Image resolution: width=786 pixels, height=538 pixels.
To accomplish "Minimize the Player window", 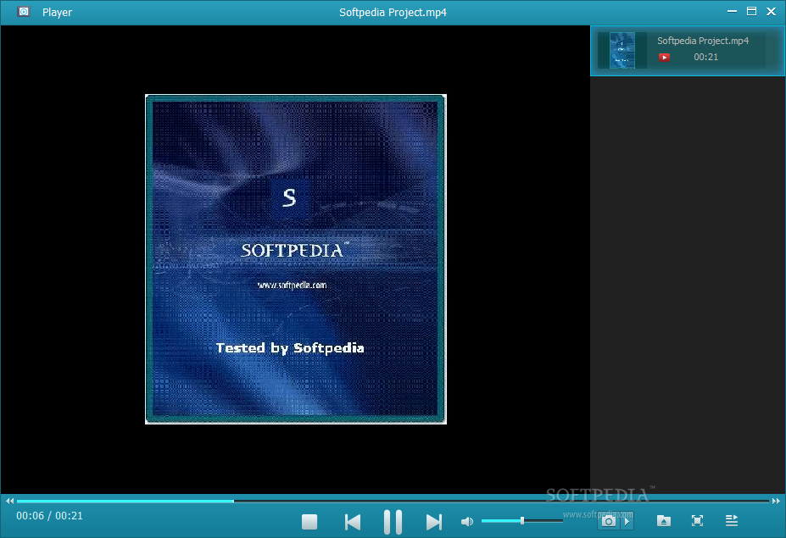I will pyautogui.click(x=732, y=11).
